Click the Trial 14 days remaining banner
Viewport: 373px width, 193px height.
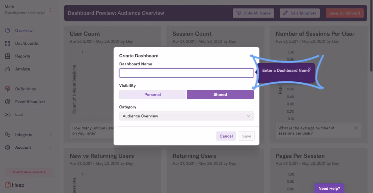point(29,172)
